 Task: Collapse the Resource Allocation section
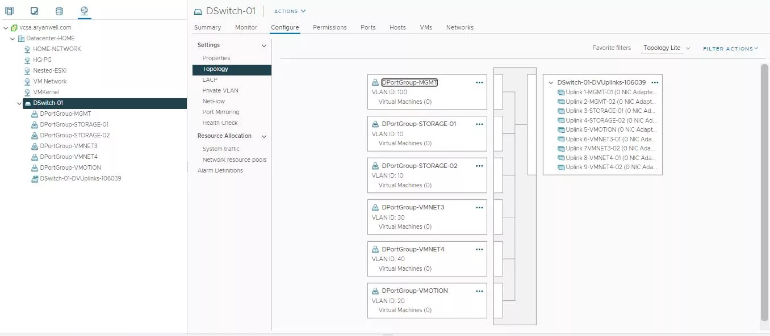coord(263,136)
